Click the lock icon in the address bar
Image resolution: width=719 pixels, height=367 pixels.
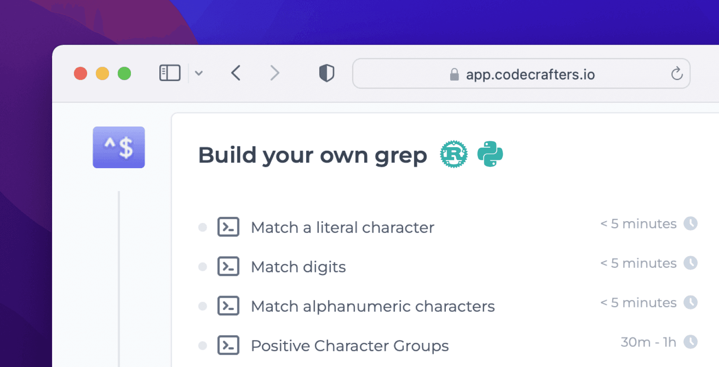coord(454,74)
